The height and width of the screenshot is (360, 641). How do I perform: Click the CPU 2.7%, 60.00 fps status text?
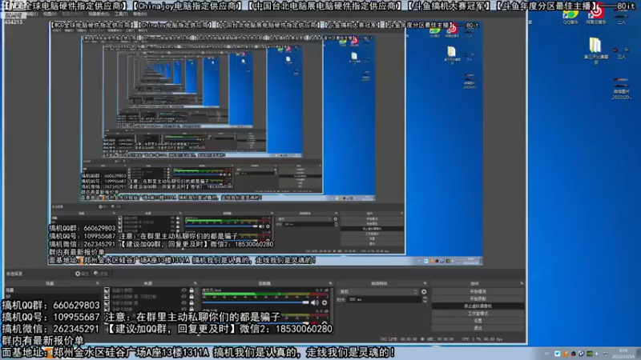[482, 339]
